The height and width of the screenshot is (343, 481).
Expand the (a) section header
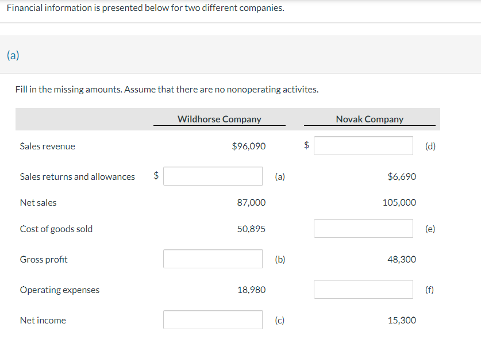coord(12,55)
